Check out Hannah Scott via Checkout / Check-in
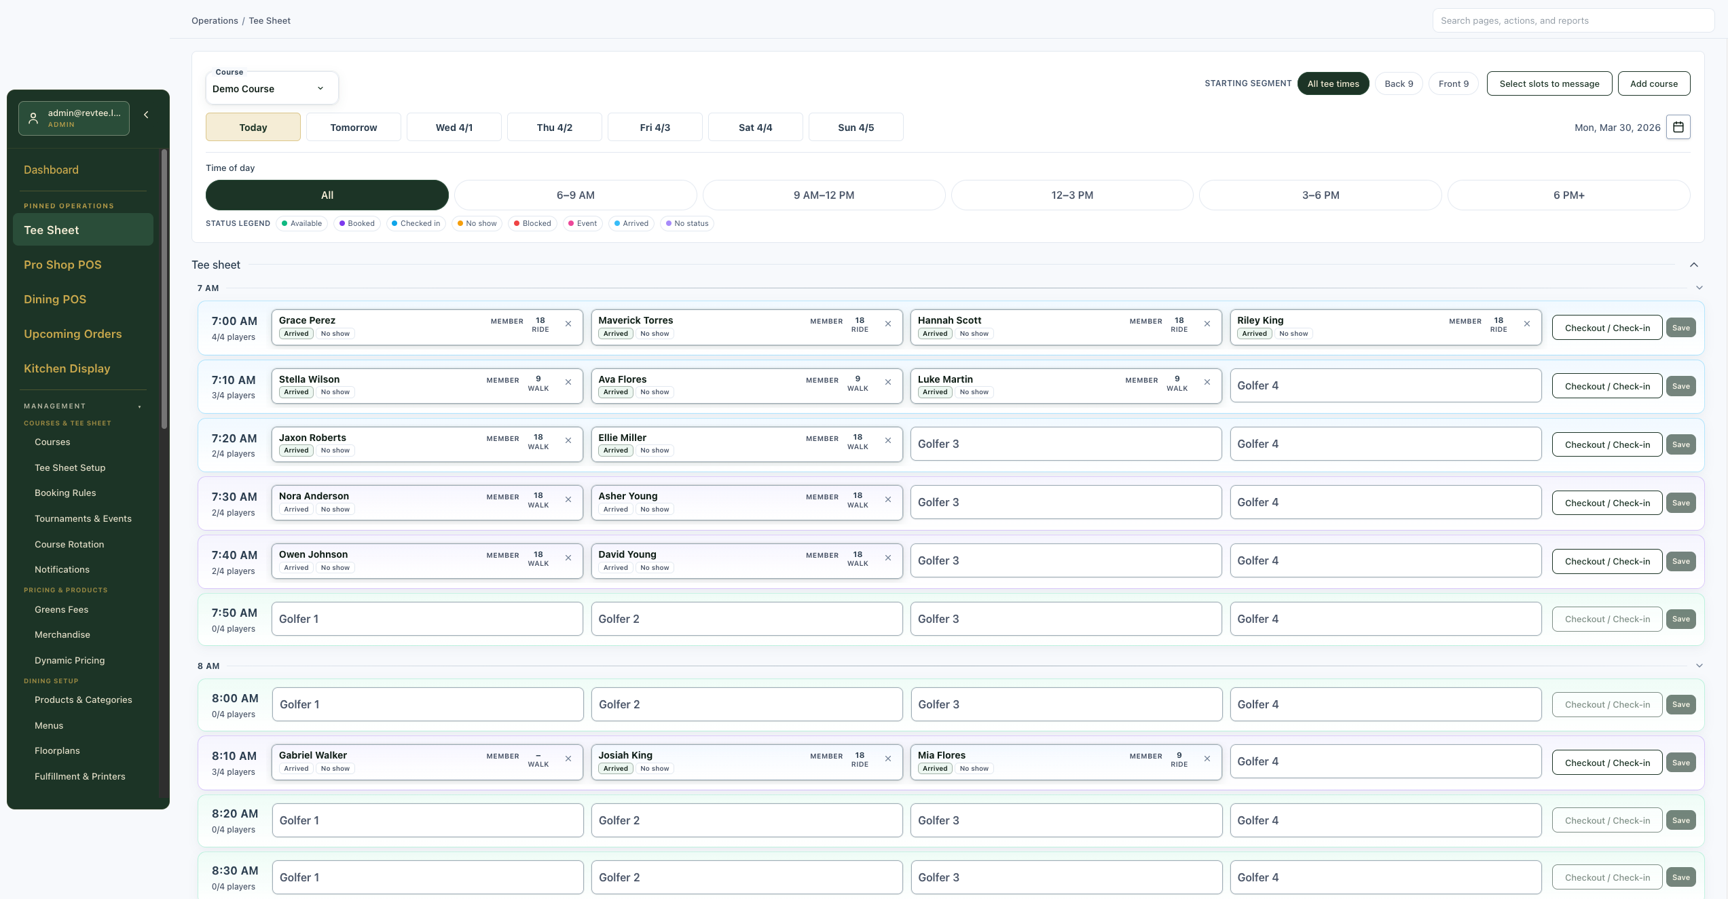 tap(1606, 327)
